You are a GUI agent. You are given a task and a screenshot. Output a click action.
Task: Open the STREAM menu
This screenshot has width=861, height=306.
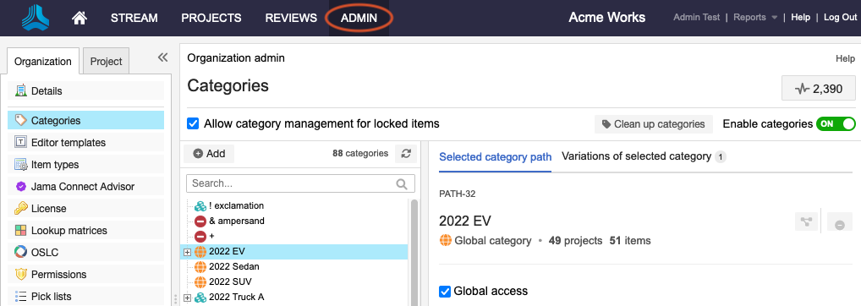[134, 18]
